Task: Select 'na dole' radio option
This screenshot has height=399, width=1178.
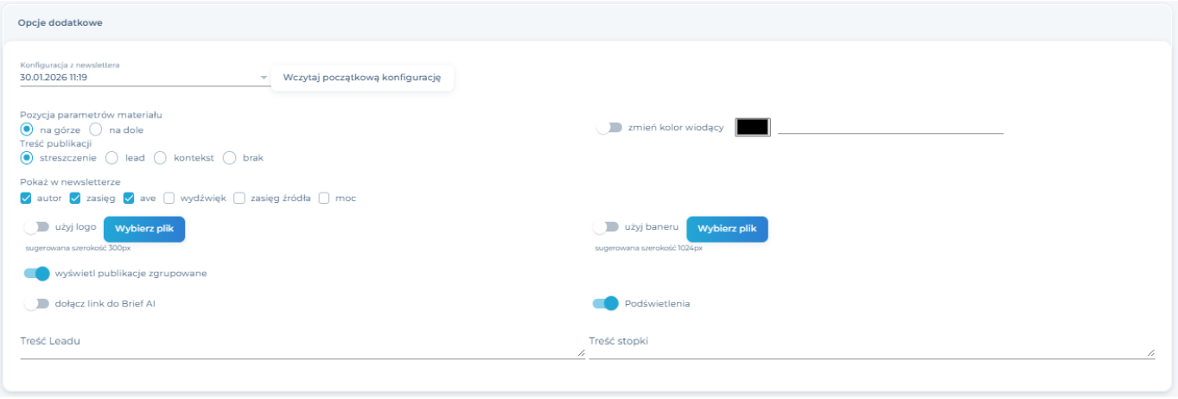Action: [96, 130]
